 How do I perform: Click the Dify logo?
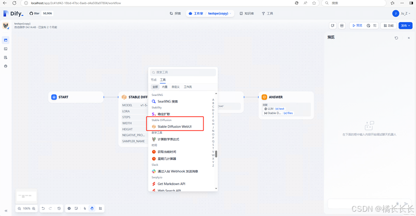point(13,13)
